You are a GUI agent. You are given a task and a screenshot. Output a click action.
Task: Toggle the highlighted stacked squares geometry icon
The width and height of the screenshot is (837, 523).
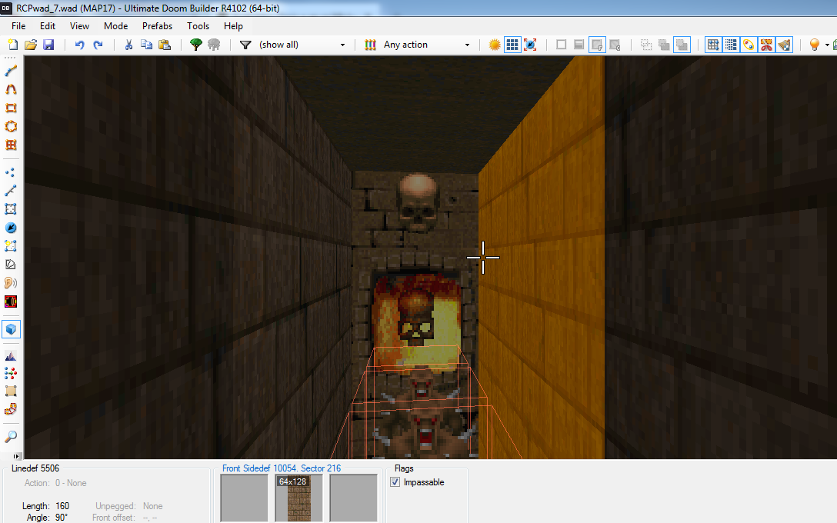point(682,45)
